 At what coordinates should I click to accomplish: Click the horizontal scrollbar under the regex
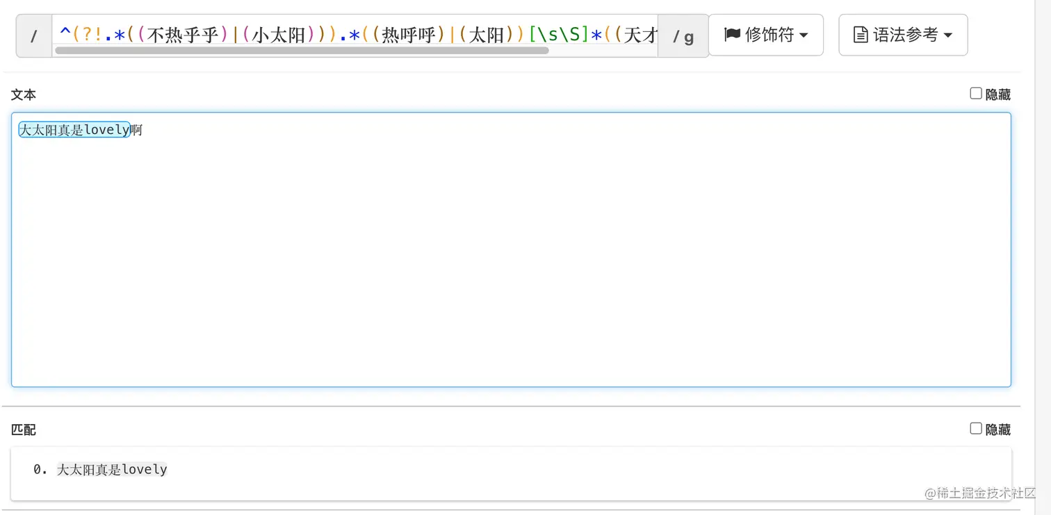coord(302,50)
